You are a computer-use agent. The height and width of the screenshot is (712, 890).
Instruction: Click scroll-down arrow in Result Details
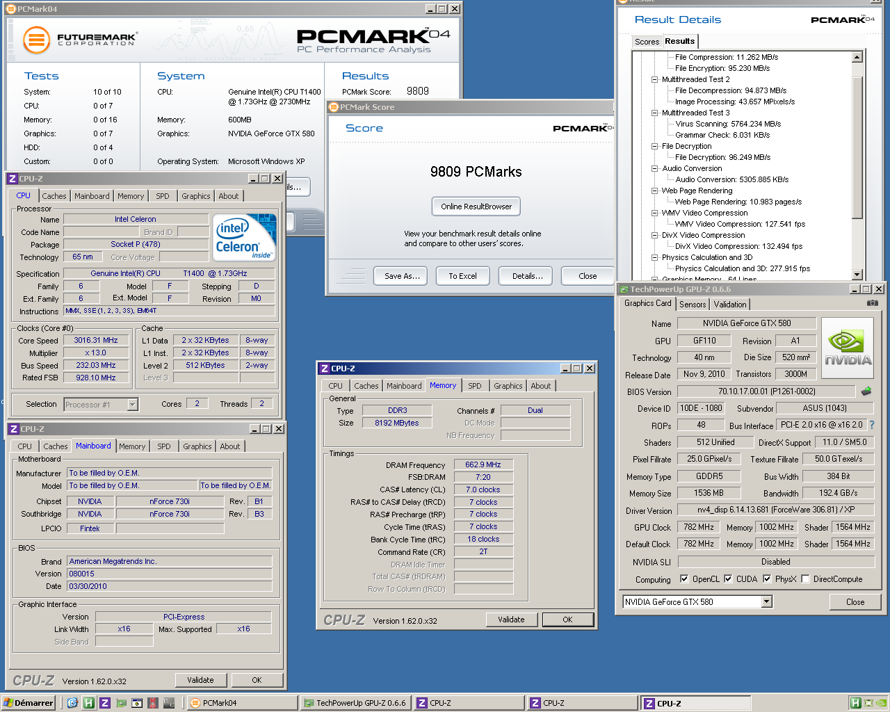[x=857, y=275]
